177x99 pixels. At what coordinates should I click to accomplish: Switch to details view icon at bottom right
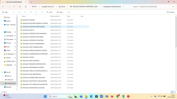click(x=172, y=92)
